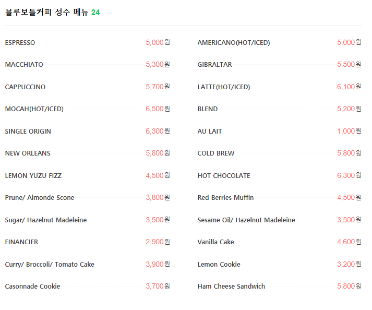Click the Vanilla Cake price 4,600원
Viewport: 372px width, 310px height.
click(349, 242)
